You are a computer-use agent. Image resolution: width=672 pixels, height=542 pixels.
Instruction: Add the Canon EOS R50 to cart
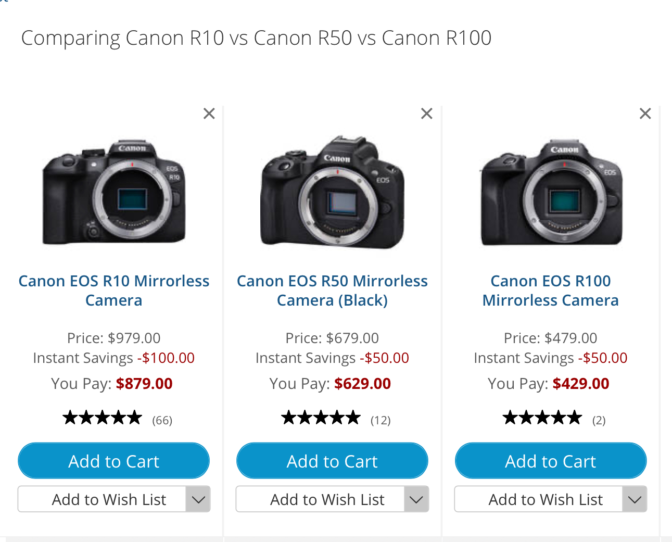332,461
